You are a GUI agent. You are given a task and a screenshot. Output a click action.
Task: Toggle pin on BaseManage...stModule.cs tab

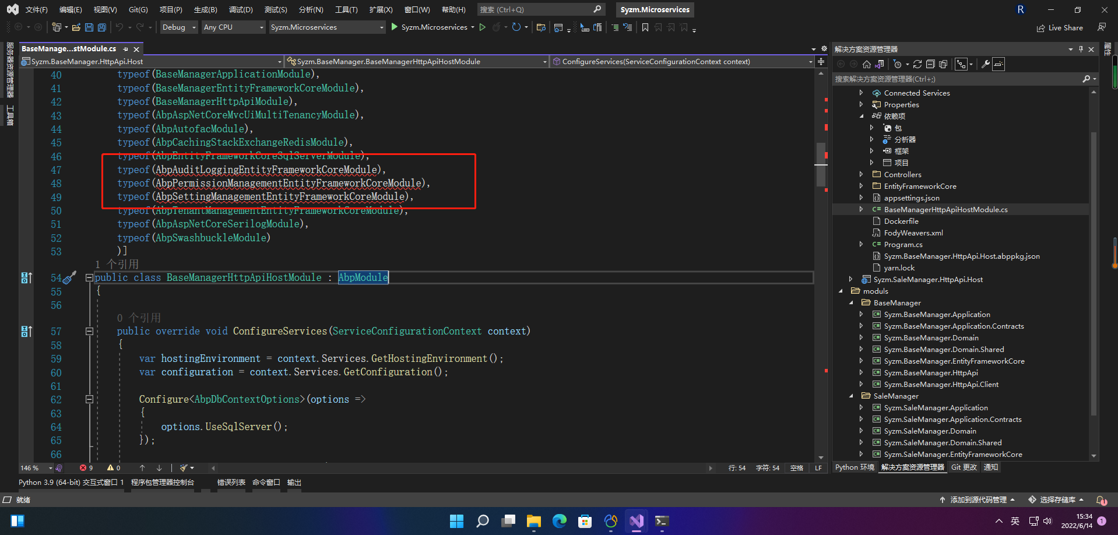(125, 49)
